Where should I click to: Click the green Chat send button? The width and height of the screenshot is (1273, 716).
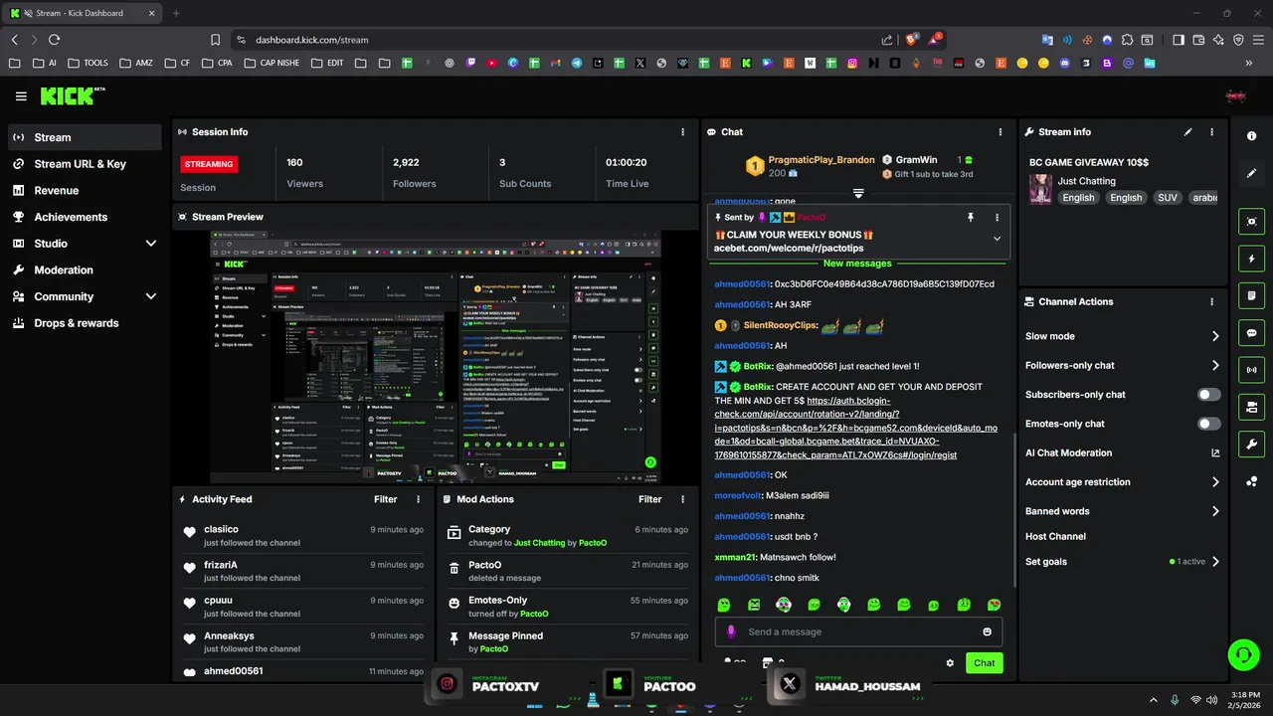(984, 663)
